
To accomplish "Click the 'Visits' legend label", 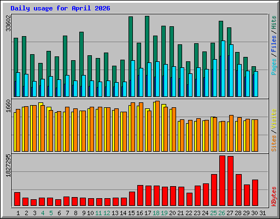I will coord(274,119).
